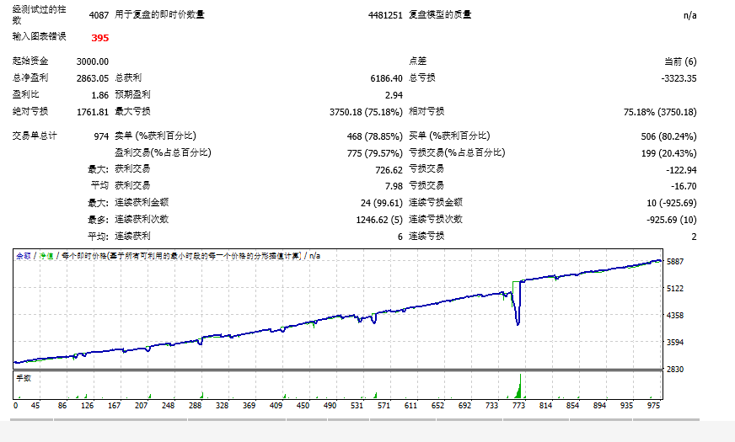
Task: Click the 5887 y-axis label
Action: [x=675, y=261]
